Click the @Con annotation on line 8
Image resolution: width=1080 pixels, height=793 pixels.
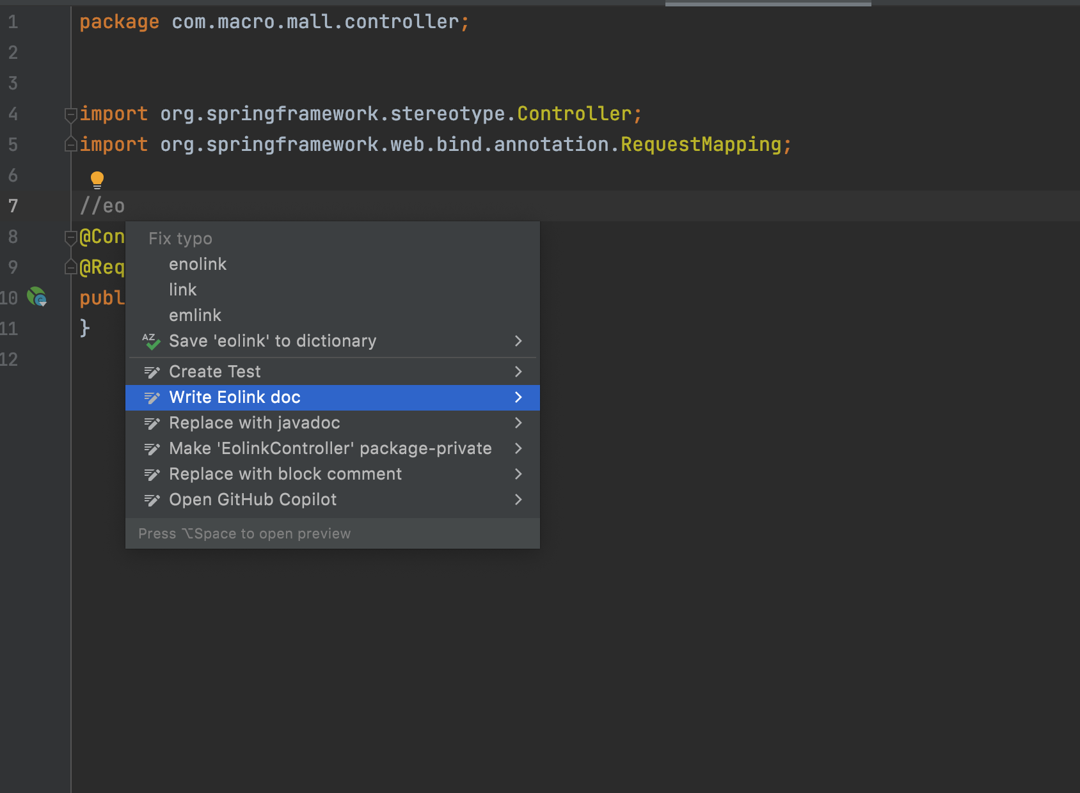[x=102, y=237]
